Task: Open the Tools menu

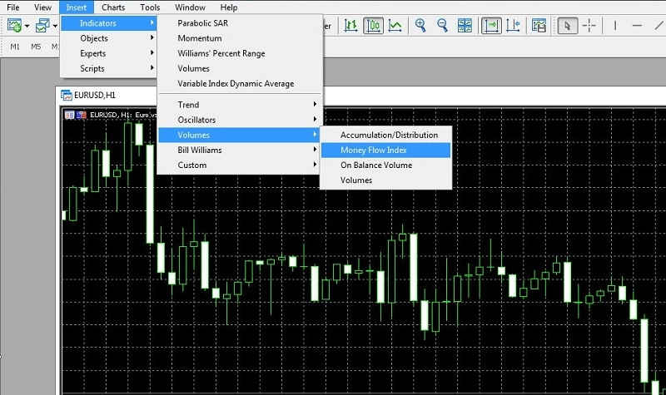Action: [150, 7]
